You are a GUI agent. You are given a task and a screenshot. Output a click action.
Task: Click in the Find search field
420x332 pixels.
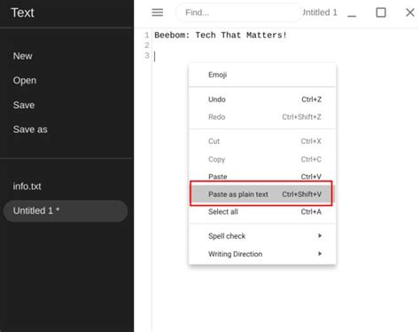(x=239, y=12)
